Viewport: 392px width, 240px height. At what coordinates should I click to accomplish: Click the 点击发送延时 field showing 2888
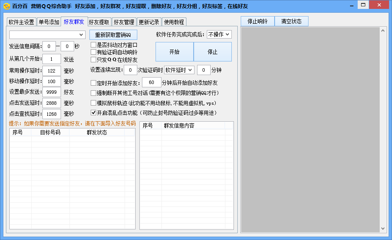(x=52, y=103)
